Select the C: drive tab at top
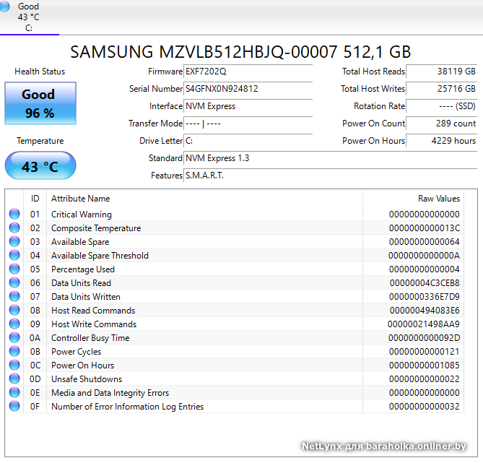The width and height of the screenshot is (483, 463). pyautogui.click(x=29, y=17)
